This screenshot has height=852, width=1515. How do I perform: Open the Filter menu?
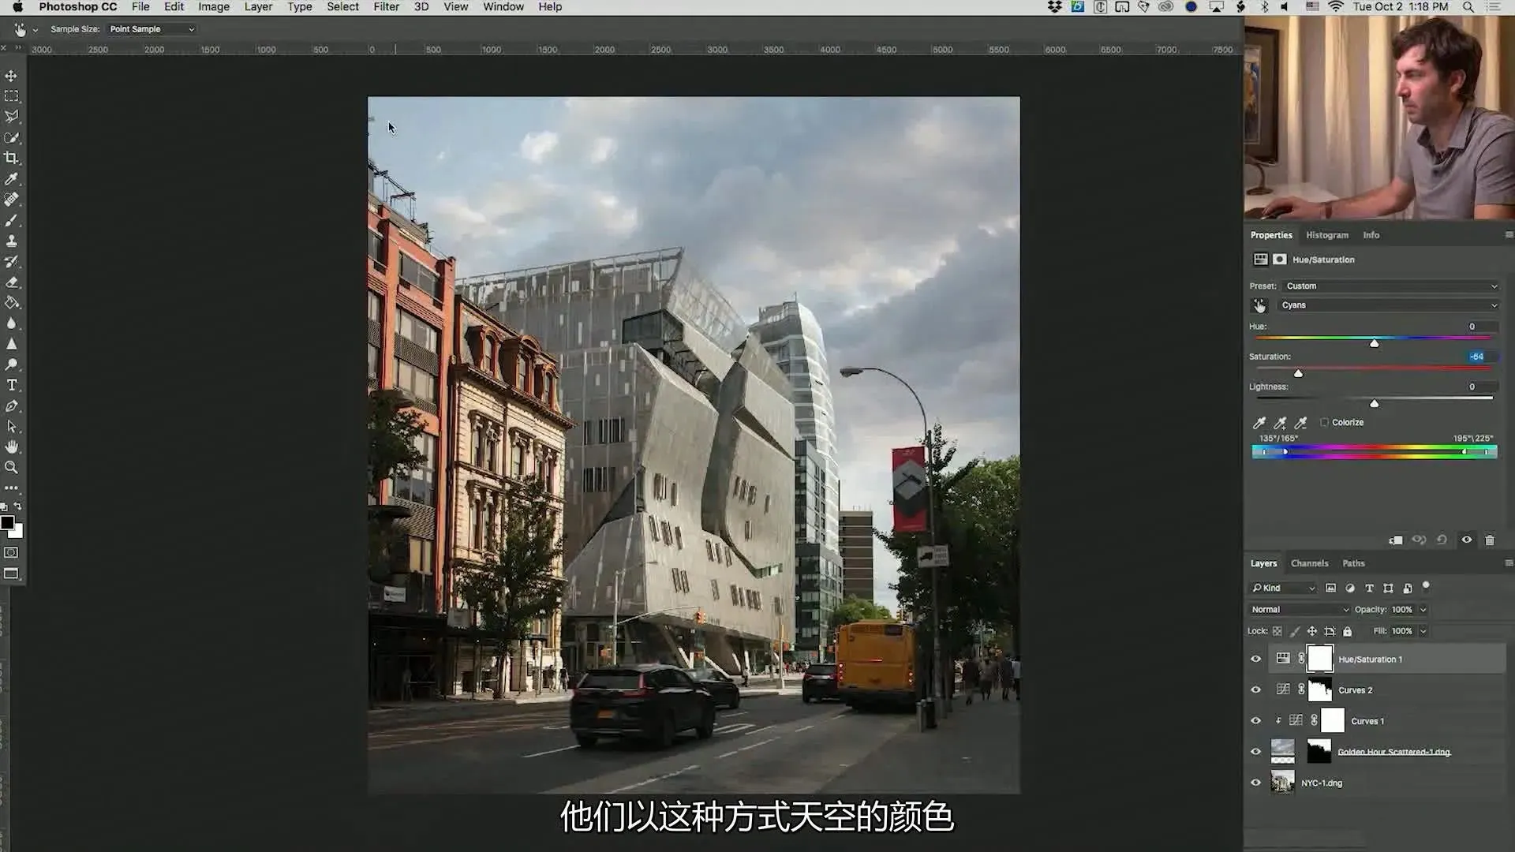(386, 7)
